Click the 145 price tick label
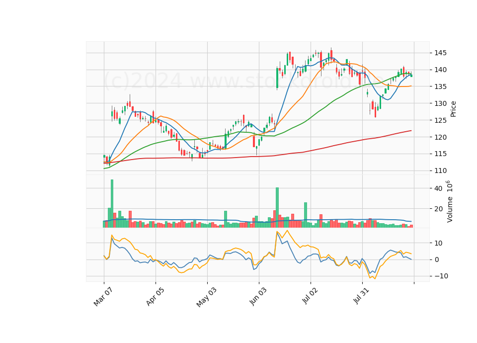477x343 pixels. tap(440, 53)
